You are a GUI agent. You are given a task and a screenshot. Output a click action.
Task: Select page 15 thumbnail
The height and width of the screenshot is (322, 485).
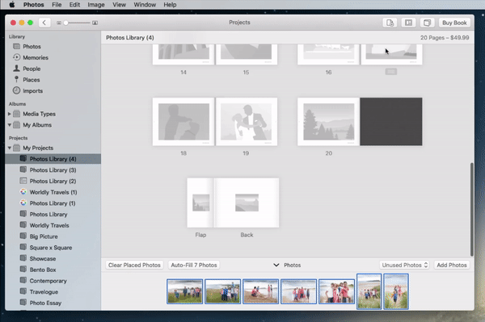(x=247, y=54)
